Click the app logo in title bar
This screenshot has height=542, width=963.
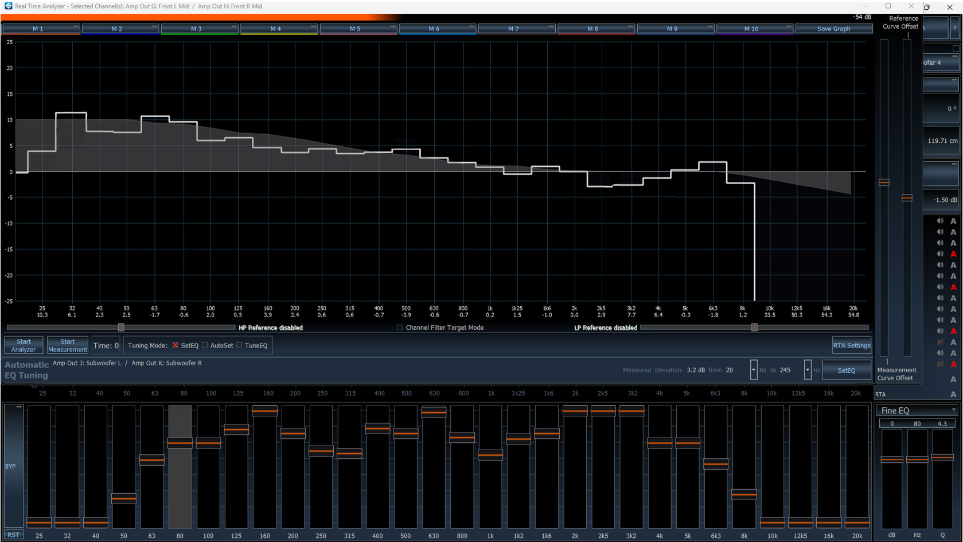click(8, 6)
